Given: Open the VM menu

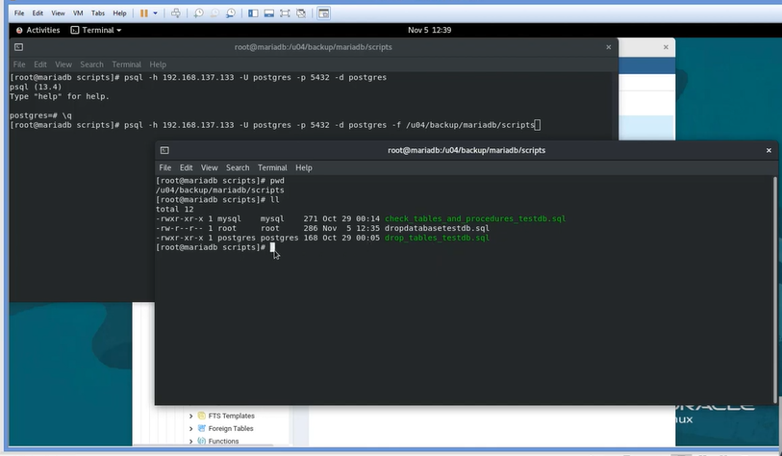Looking at the screenshot, I should 78,13.
